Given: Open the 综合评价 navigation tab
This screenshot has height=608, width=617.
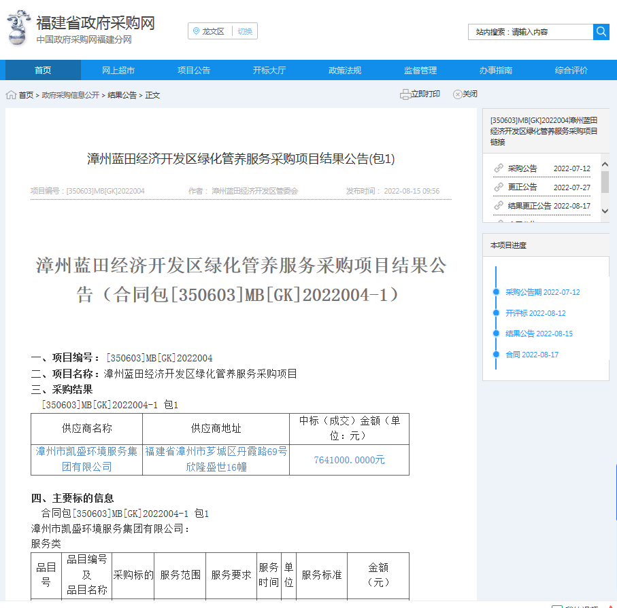Looking at the screenshot, I should tap(571, 71).
